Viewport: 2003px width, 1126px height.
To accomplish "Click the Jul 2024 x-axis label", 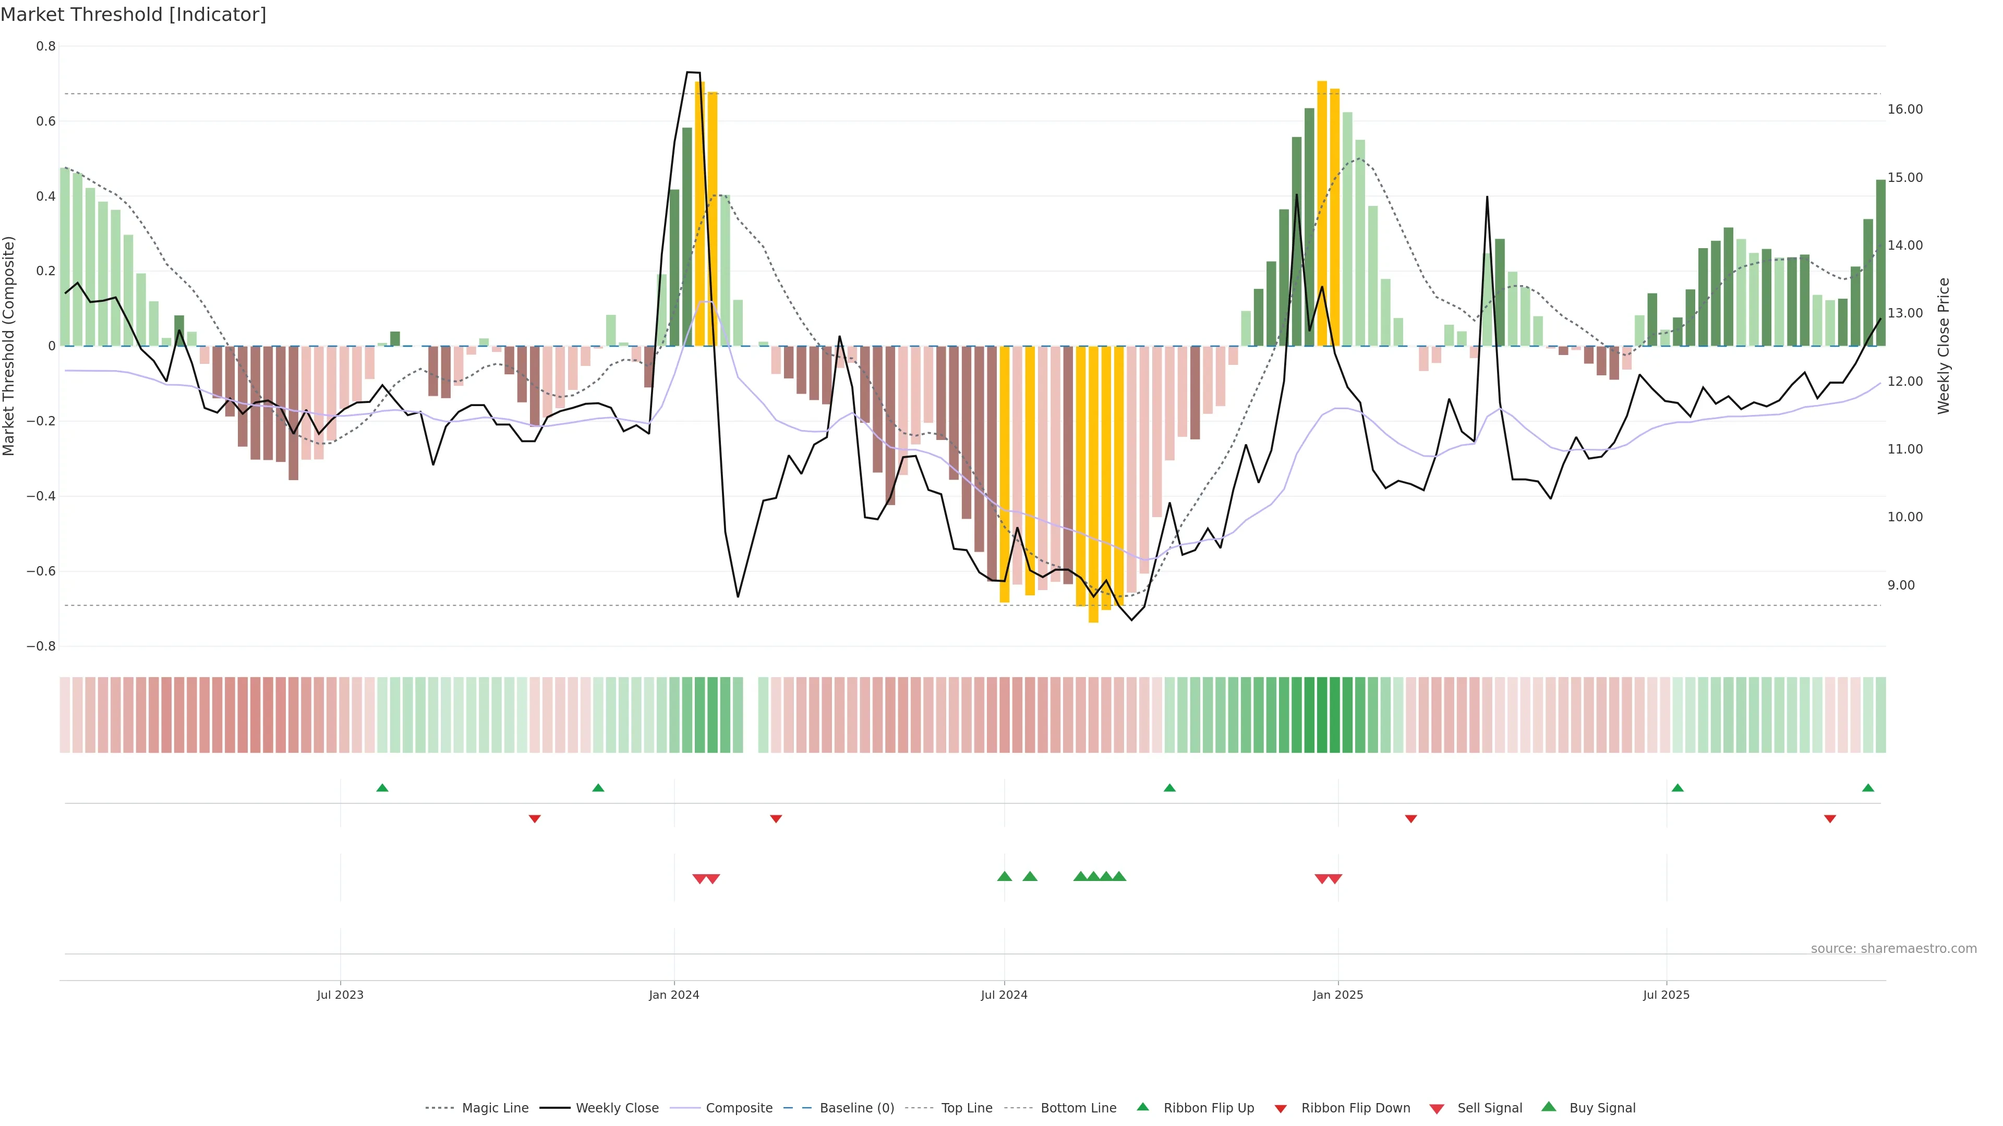I will pos(1004,995).
